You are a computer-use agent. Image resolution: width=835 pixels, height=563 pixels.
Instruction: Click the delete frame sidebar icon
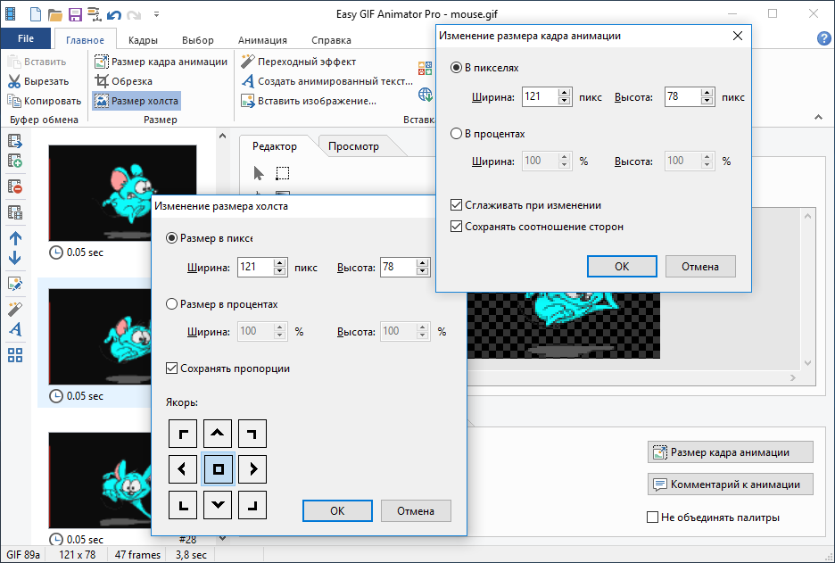pyautogui.click(x=15, y=187)
